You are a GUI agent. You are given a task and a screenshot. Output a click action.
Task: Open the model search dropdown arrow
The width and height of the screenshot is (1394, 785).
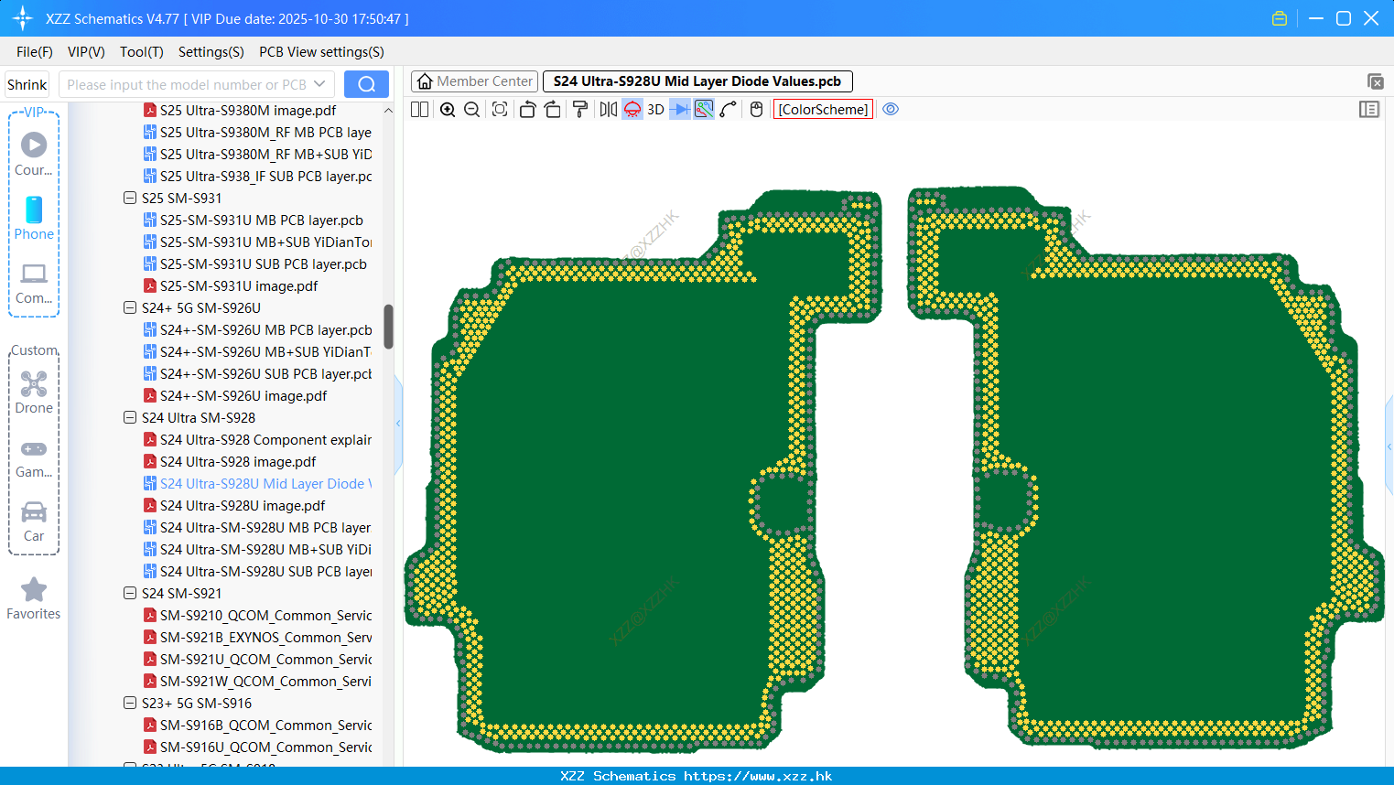[x=319, y=84]
